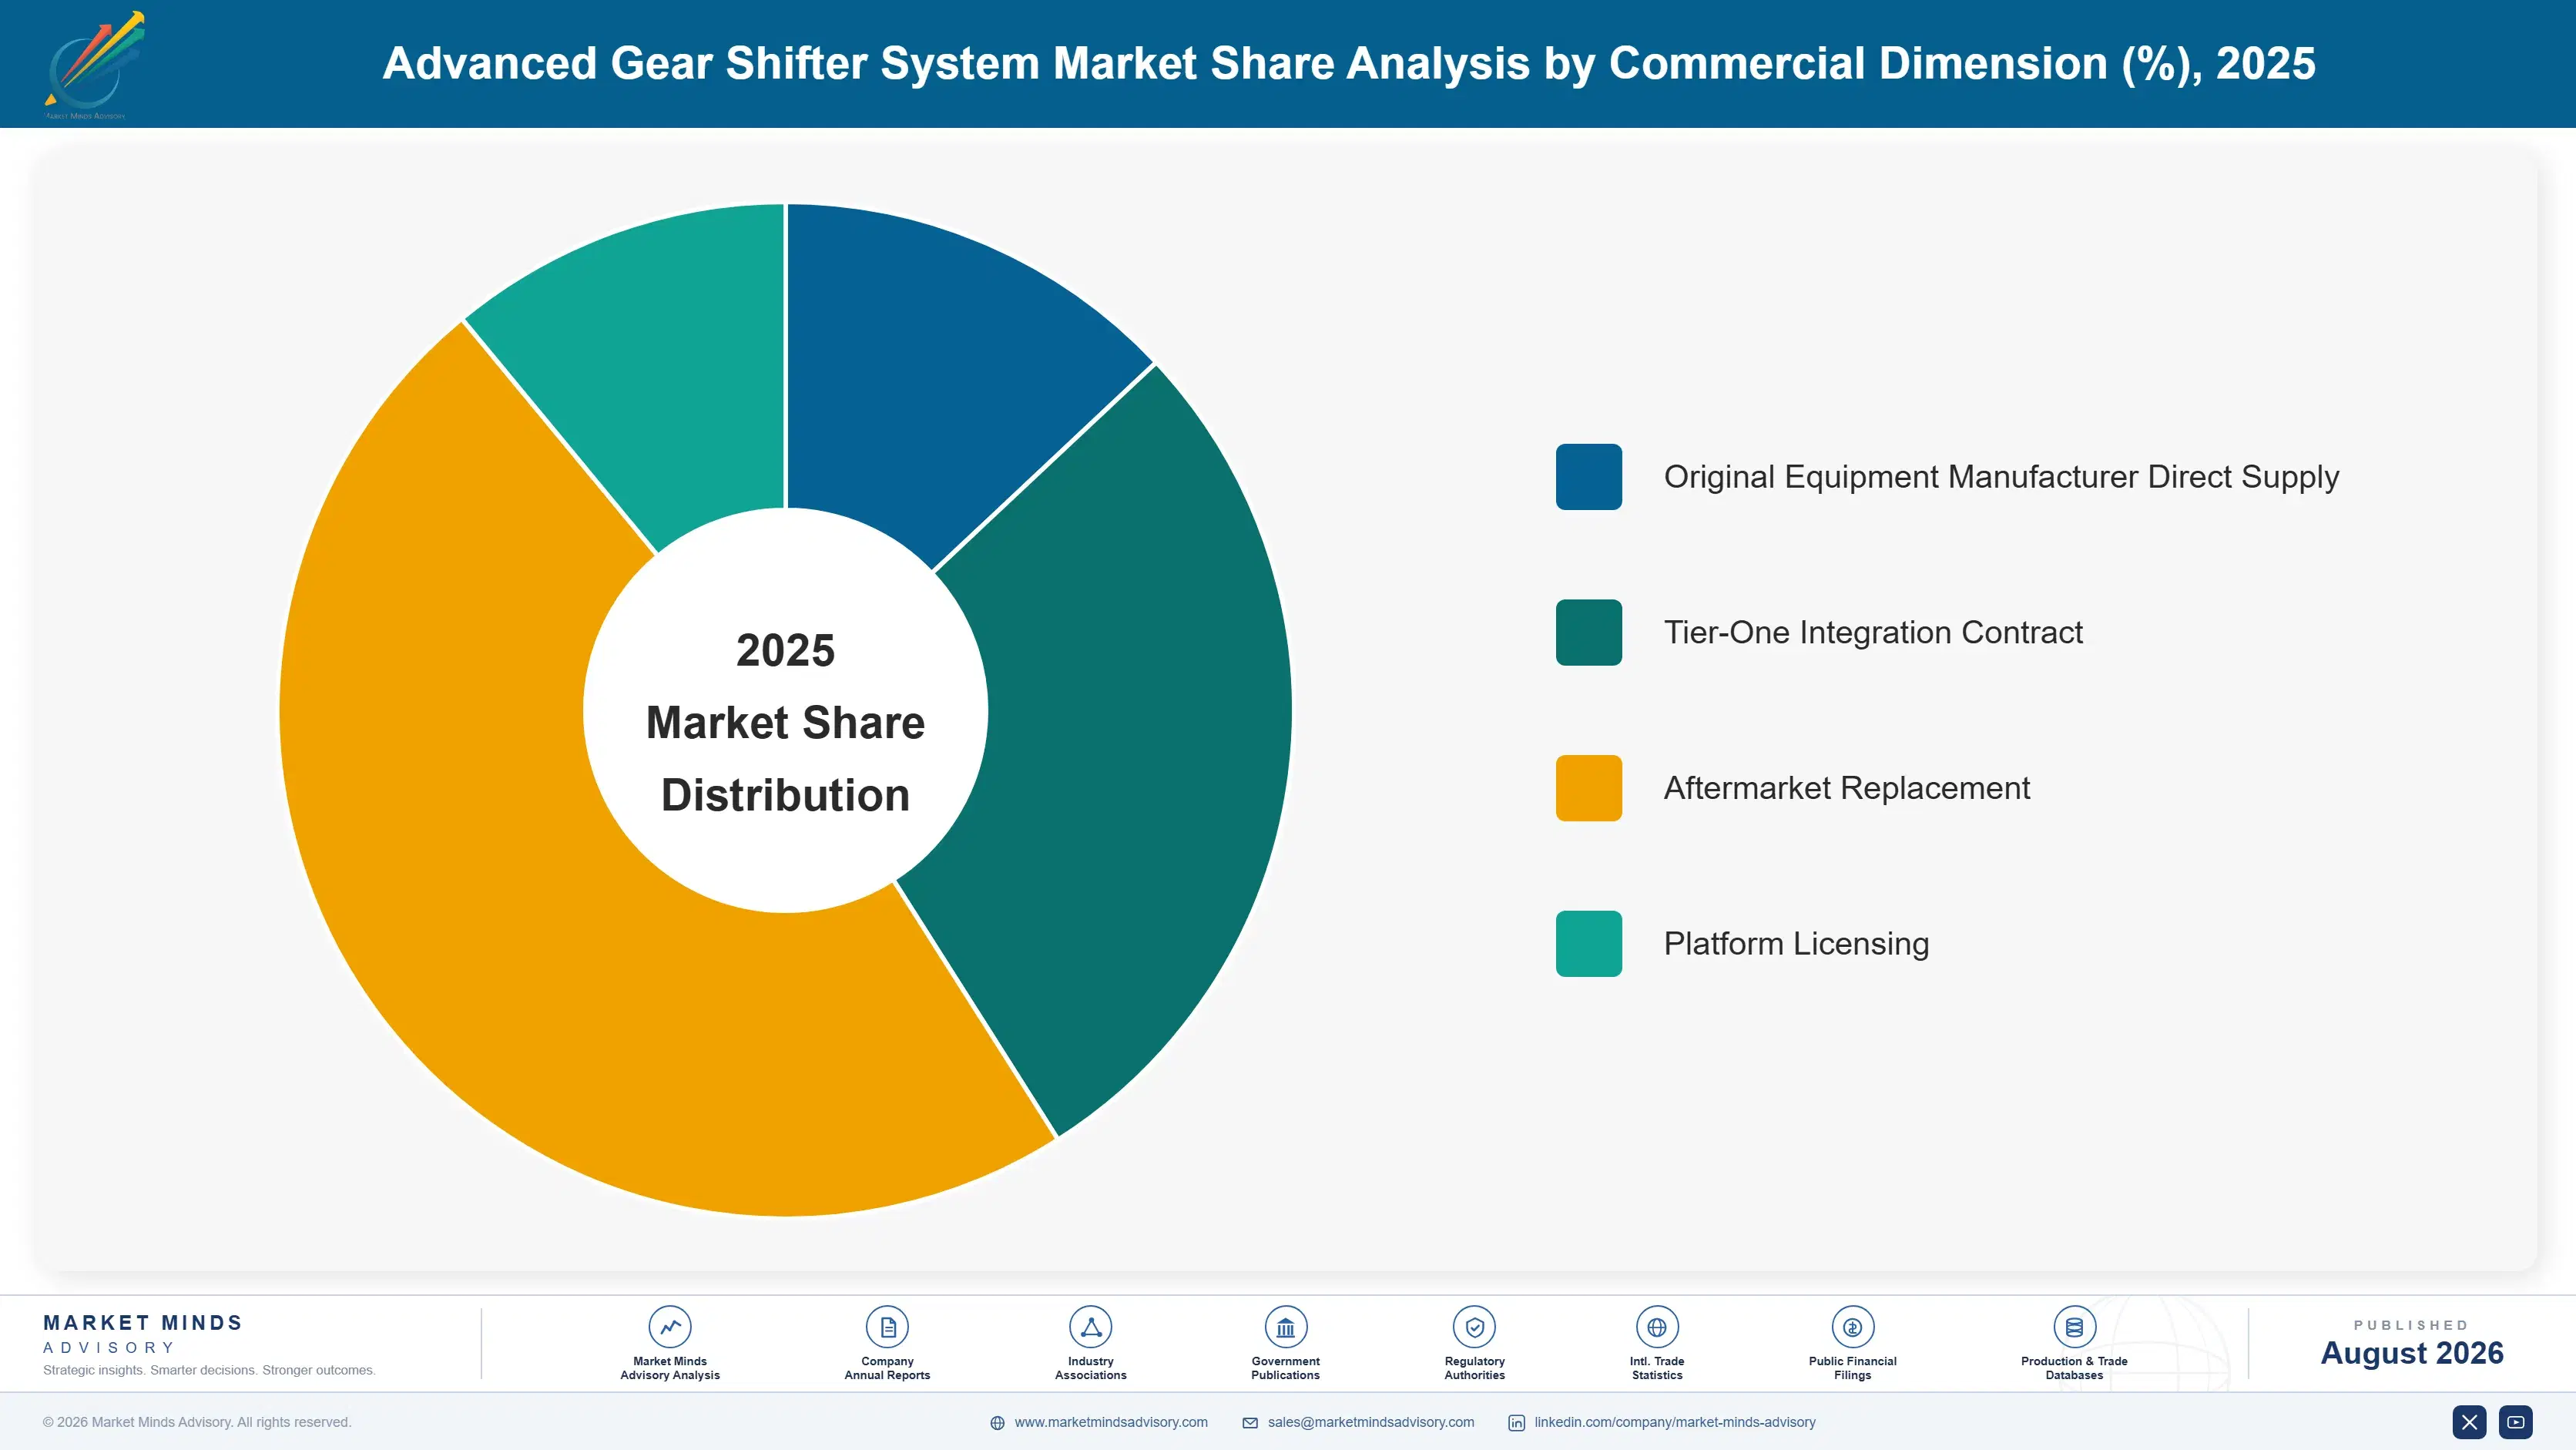Click the '© 2026 Market Minds Advisory' copyright text
The image size is (2576, 1450).
point(197,1422)
